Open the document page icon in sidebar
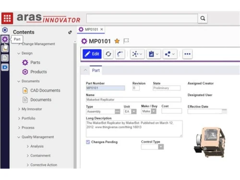240x180 pixels. click(x=5, y=58)
